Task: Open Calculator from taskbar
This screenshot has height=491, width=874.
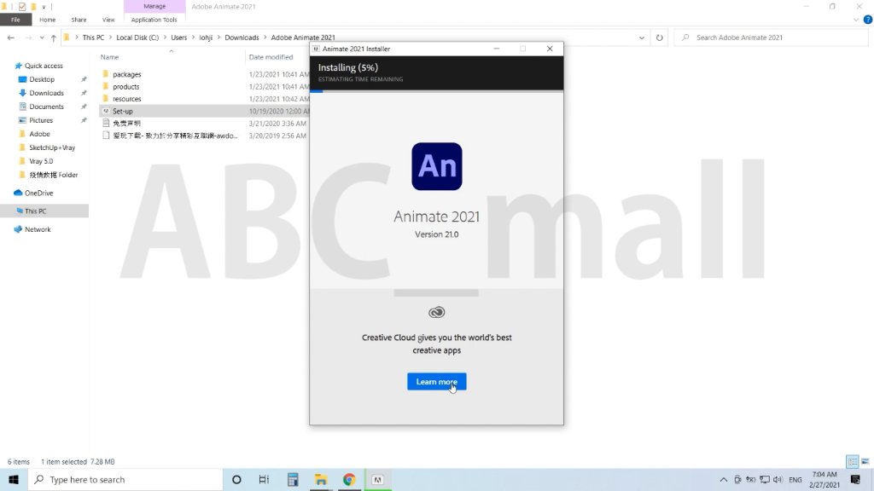Action: click(x=293, y=479)
